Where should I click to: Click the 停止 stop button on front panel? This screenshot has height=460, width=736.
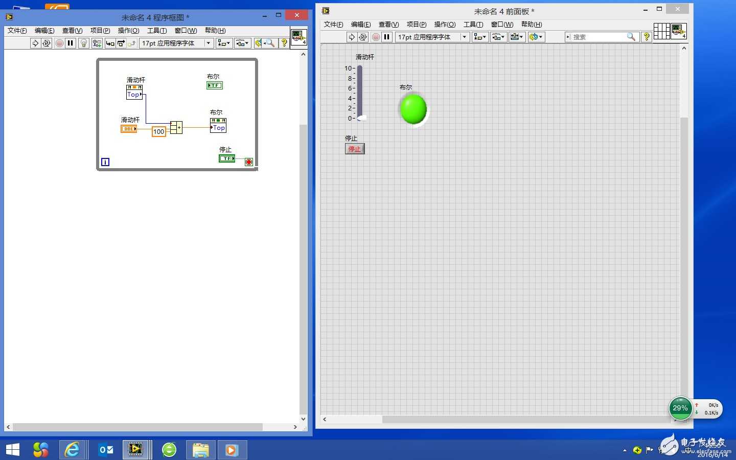(x=355, y=149)
